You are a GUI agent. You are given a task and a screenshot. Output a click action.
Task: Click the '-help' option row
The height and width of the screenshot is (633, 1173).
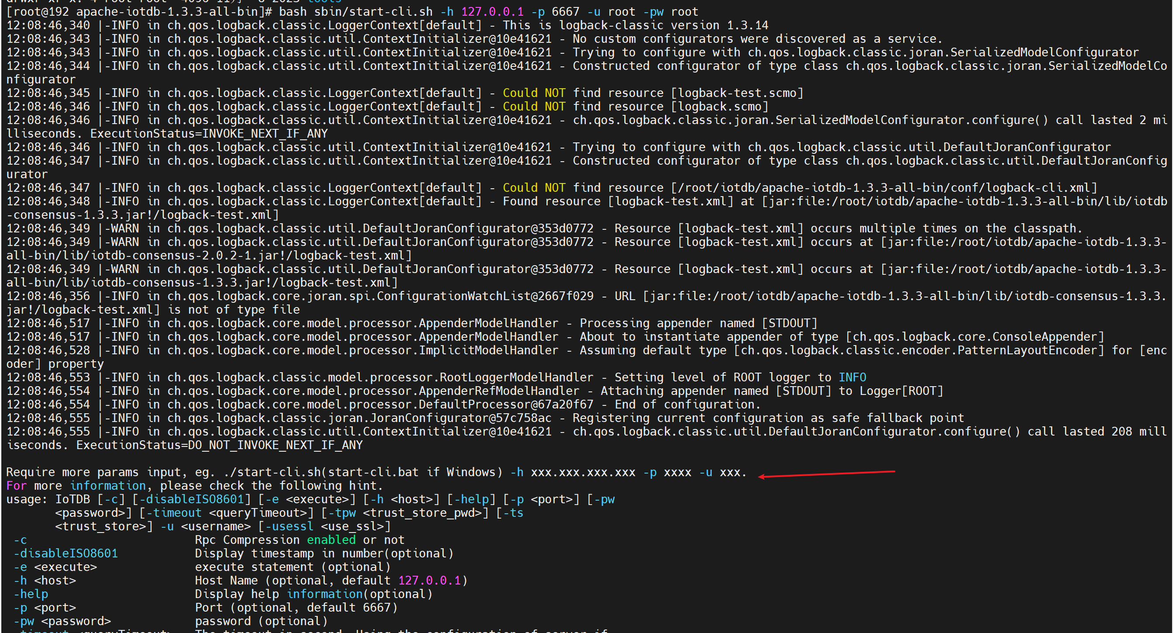pyautogui.click(x=223, y=594)
